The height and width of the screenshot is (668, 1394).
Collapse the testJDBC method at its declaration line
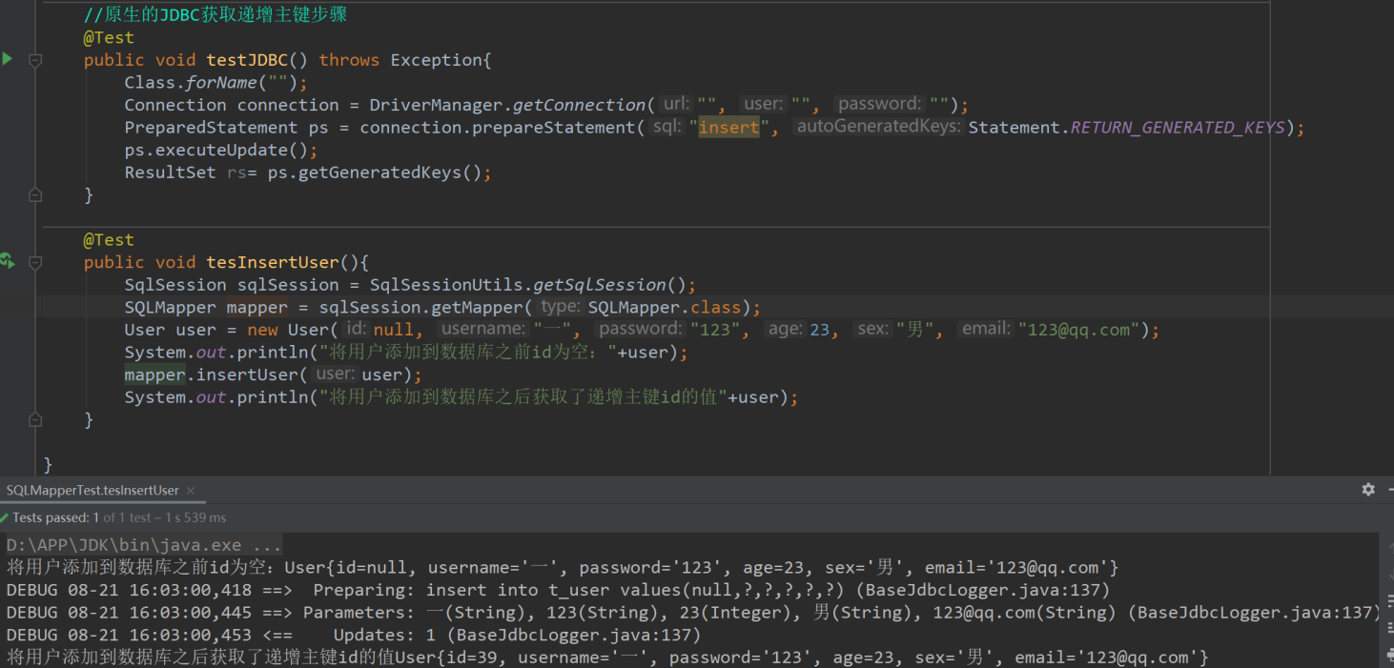pyautogui.click(x=35, y=60)
